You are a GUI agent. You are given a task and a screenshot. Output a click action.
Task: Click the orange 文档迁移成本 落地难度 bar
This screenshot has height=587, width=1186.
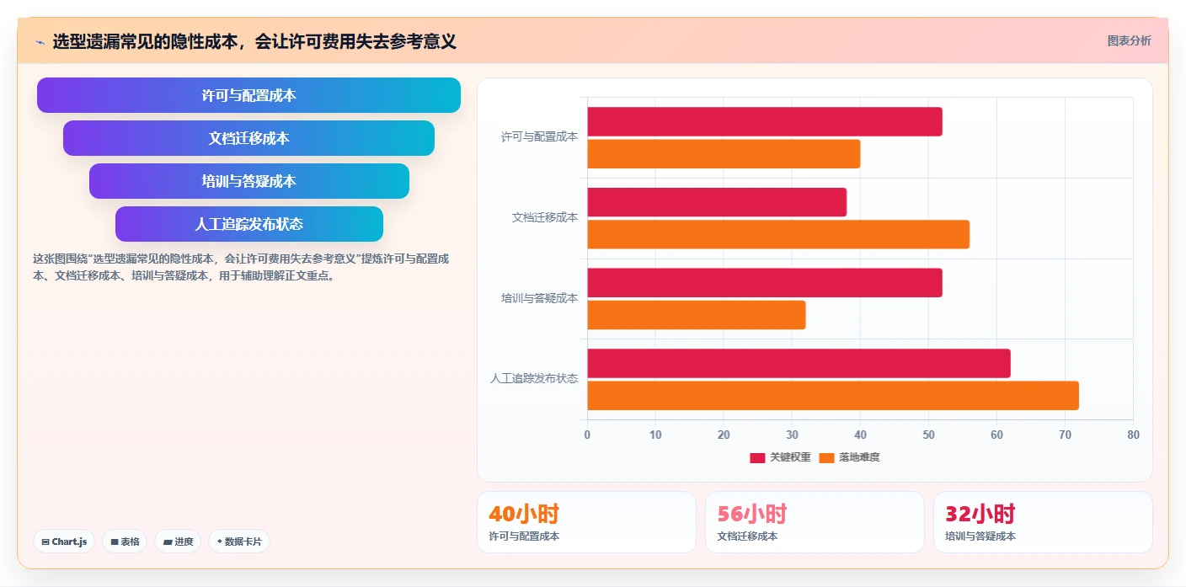778,234
